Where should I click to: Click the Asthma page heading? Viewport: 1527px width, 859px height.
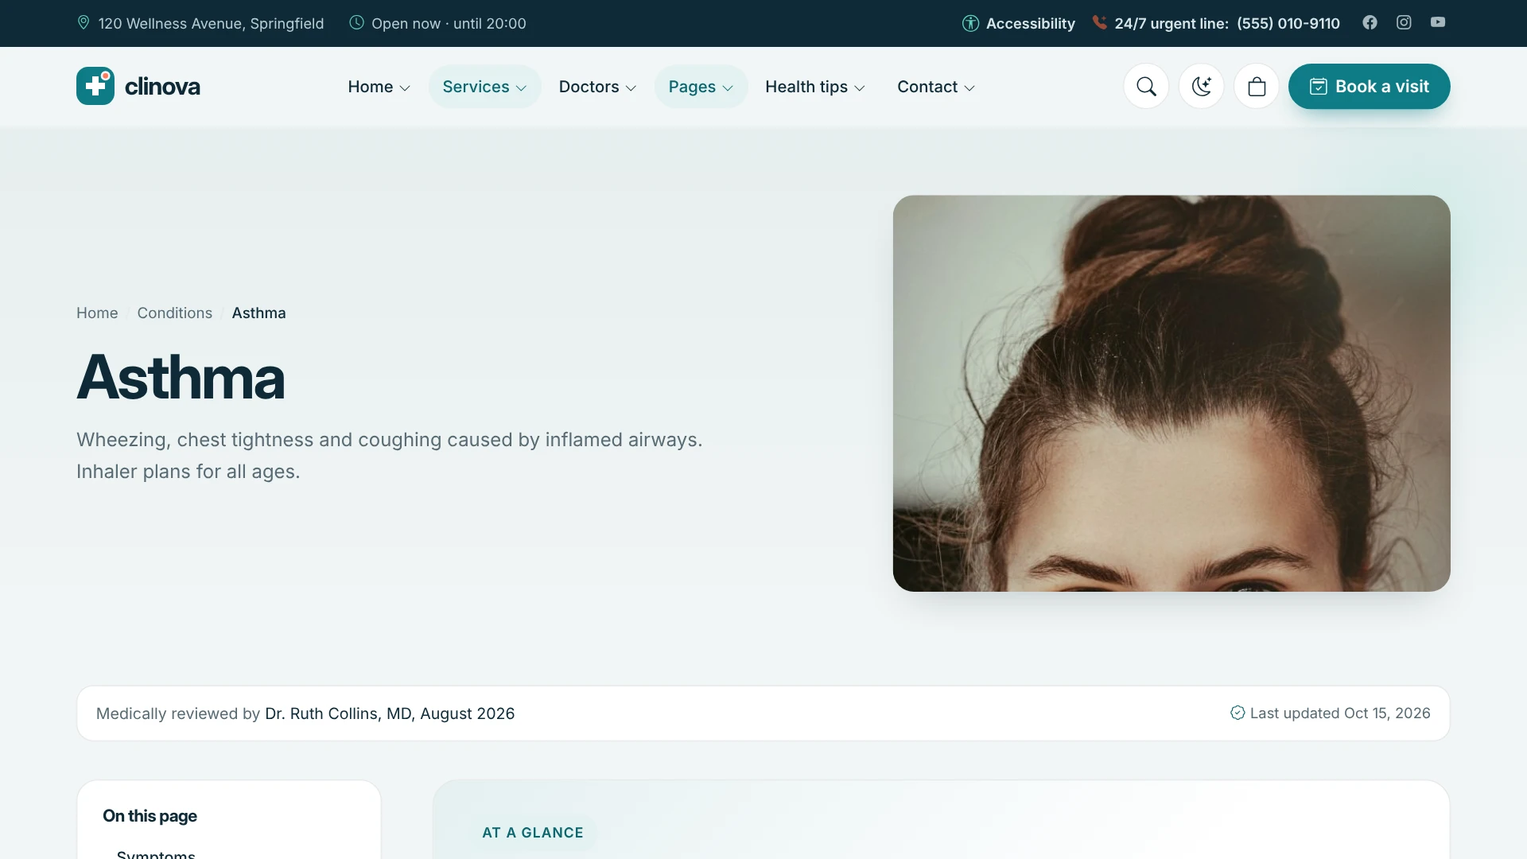pos(181,377)
